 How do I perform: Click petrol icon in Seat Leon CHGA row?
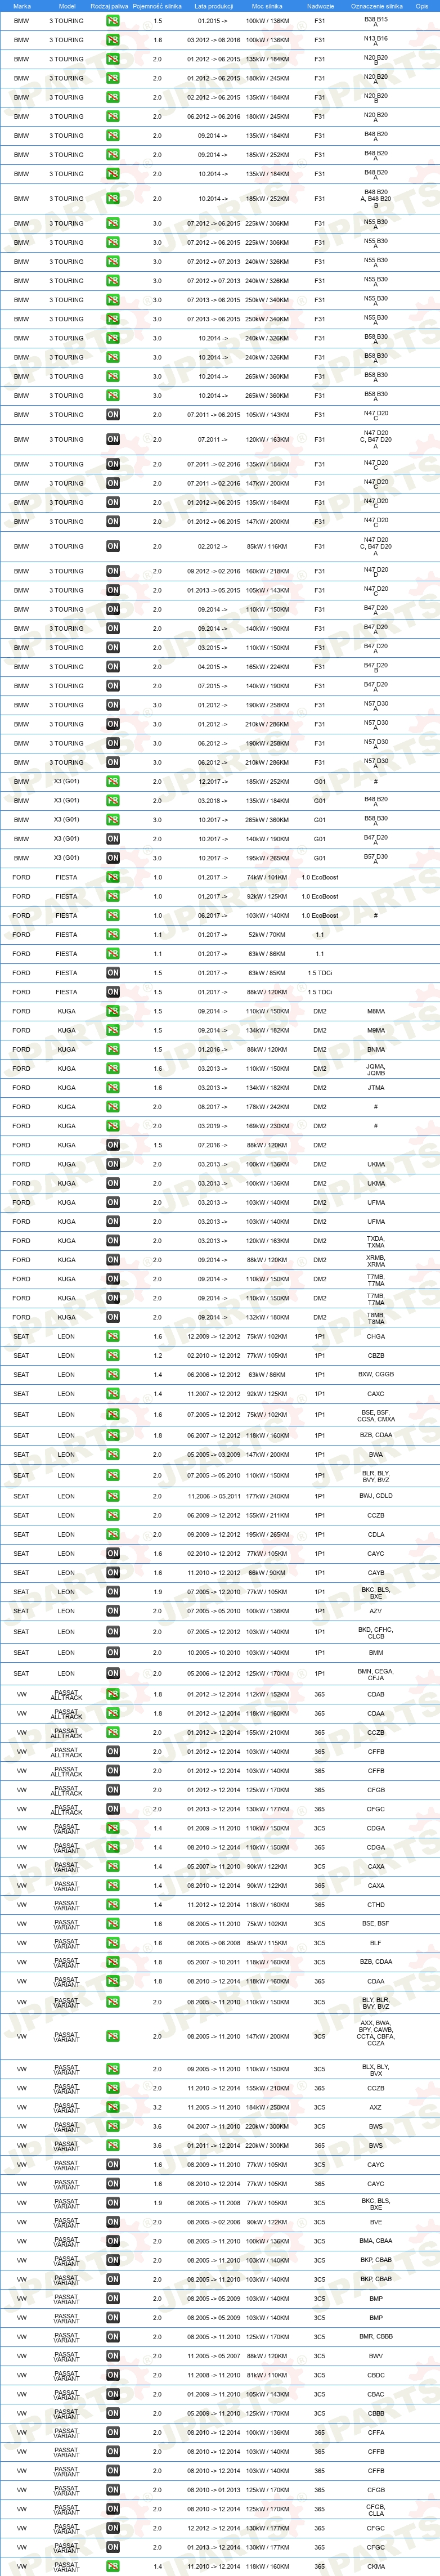tap(113, 1337)
